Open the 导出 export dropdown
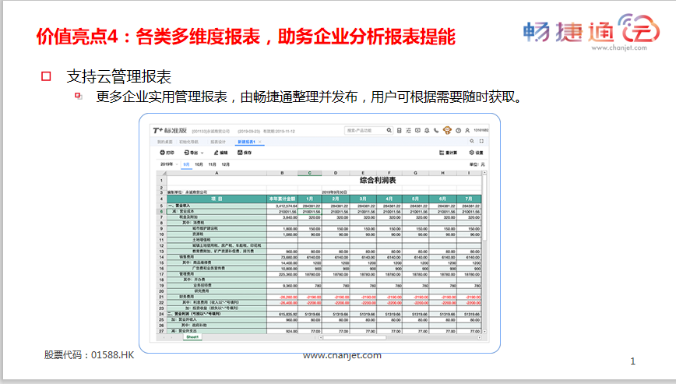This screenshot has height=384, width=676. click(194, 153)
